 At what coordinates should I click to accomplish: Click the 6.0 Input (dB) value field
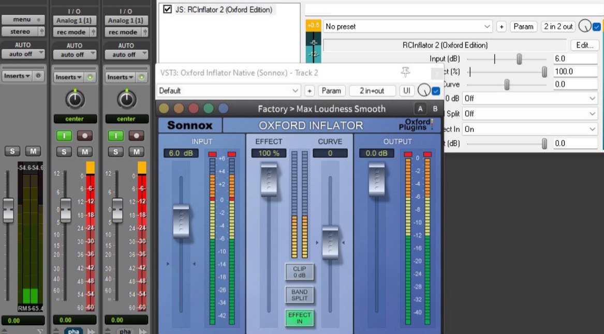[575, 59]
